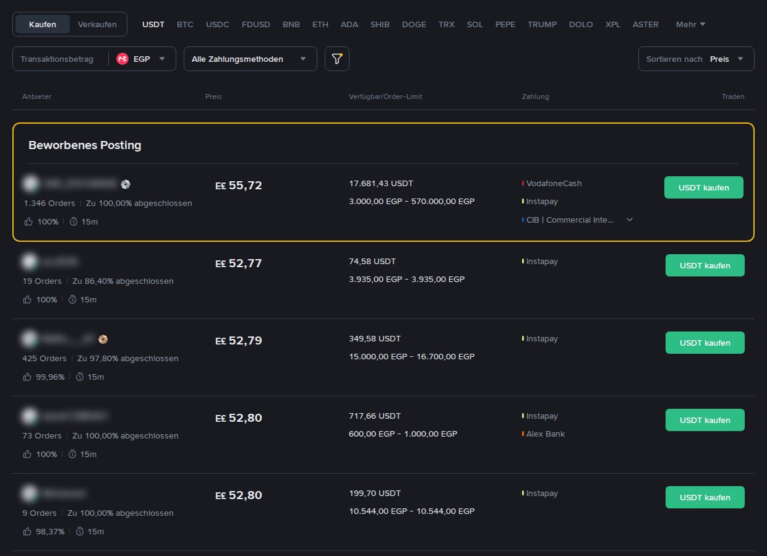The image size is (767, 556).
Task: Click the thumbs-up icon in the 73 Orders row
Action: (x=27, y=454)
